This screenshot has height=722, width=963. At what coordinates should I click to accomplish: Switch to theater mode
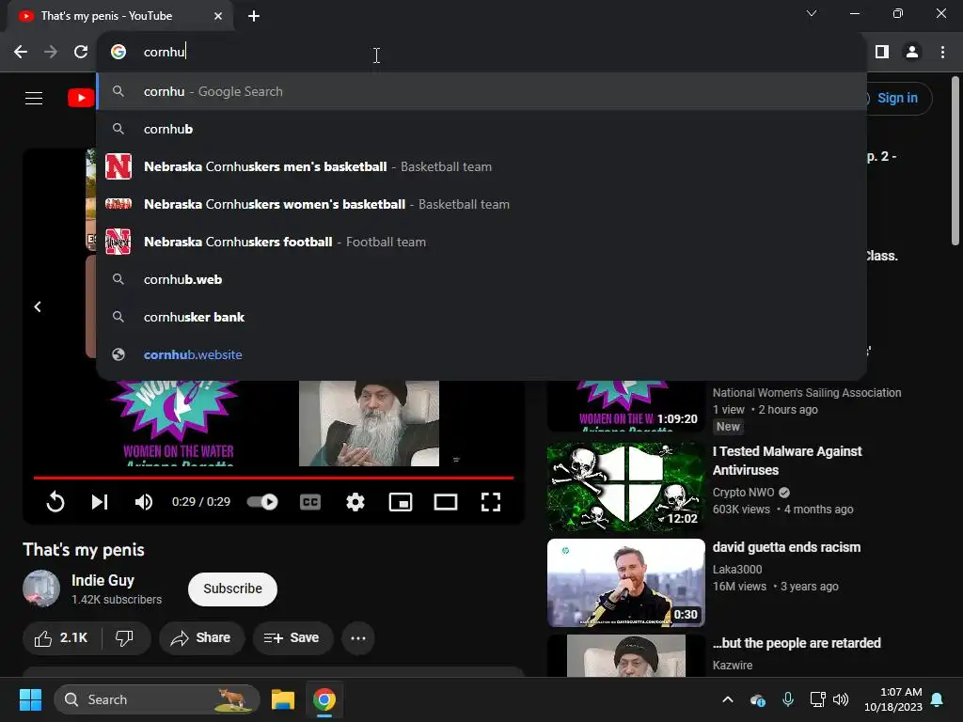(445, 502)
